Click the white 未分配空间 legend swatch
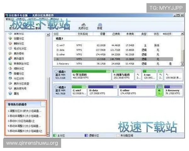Screen dimensions: 189x151 (x=117, y=136)
